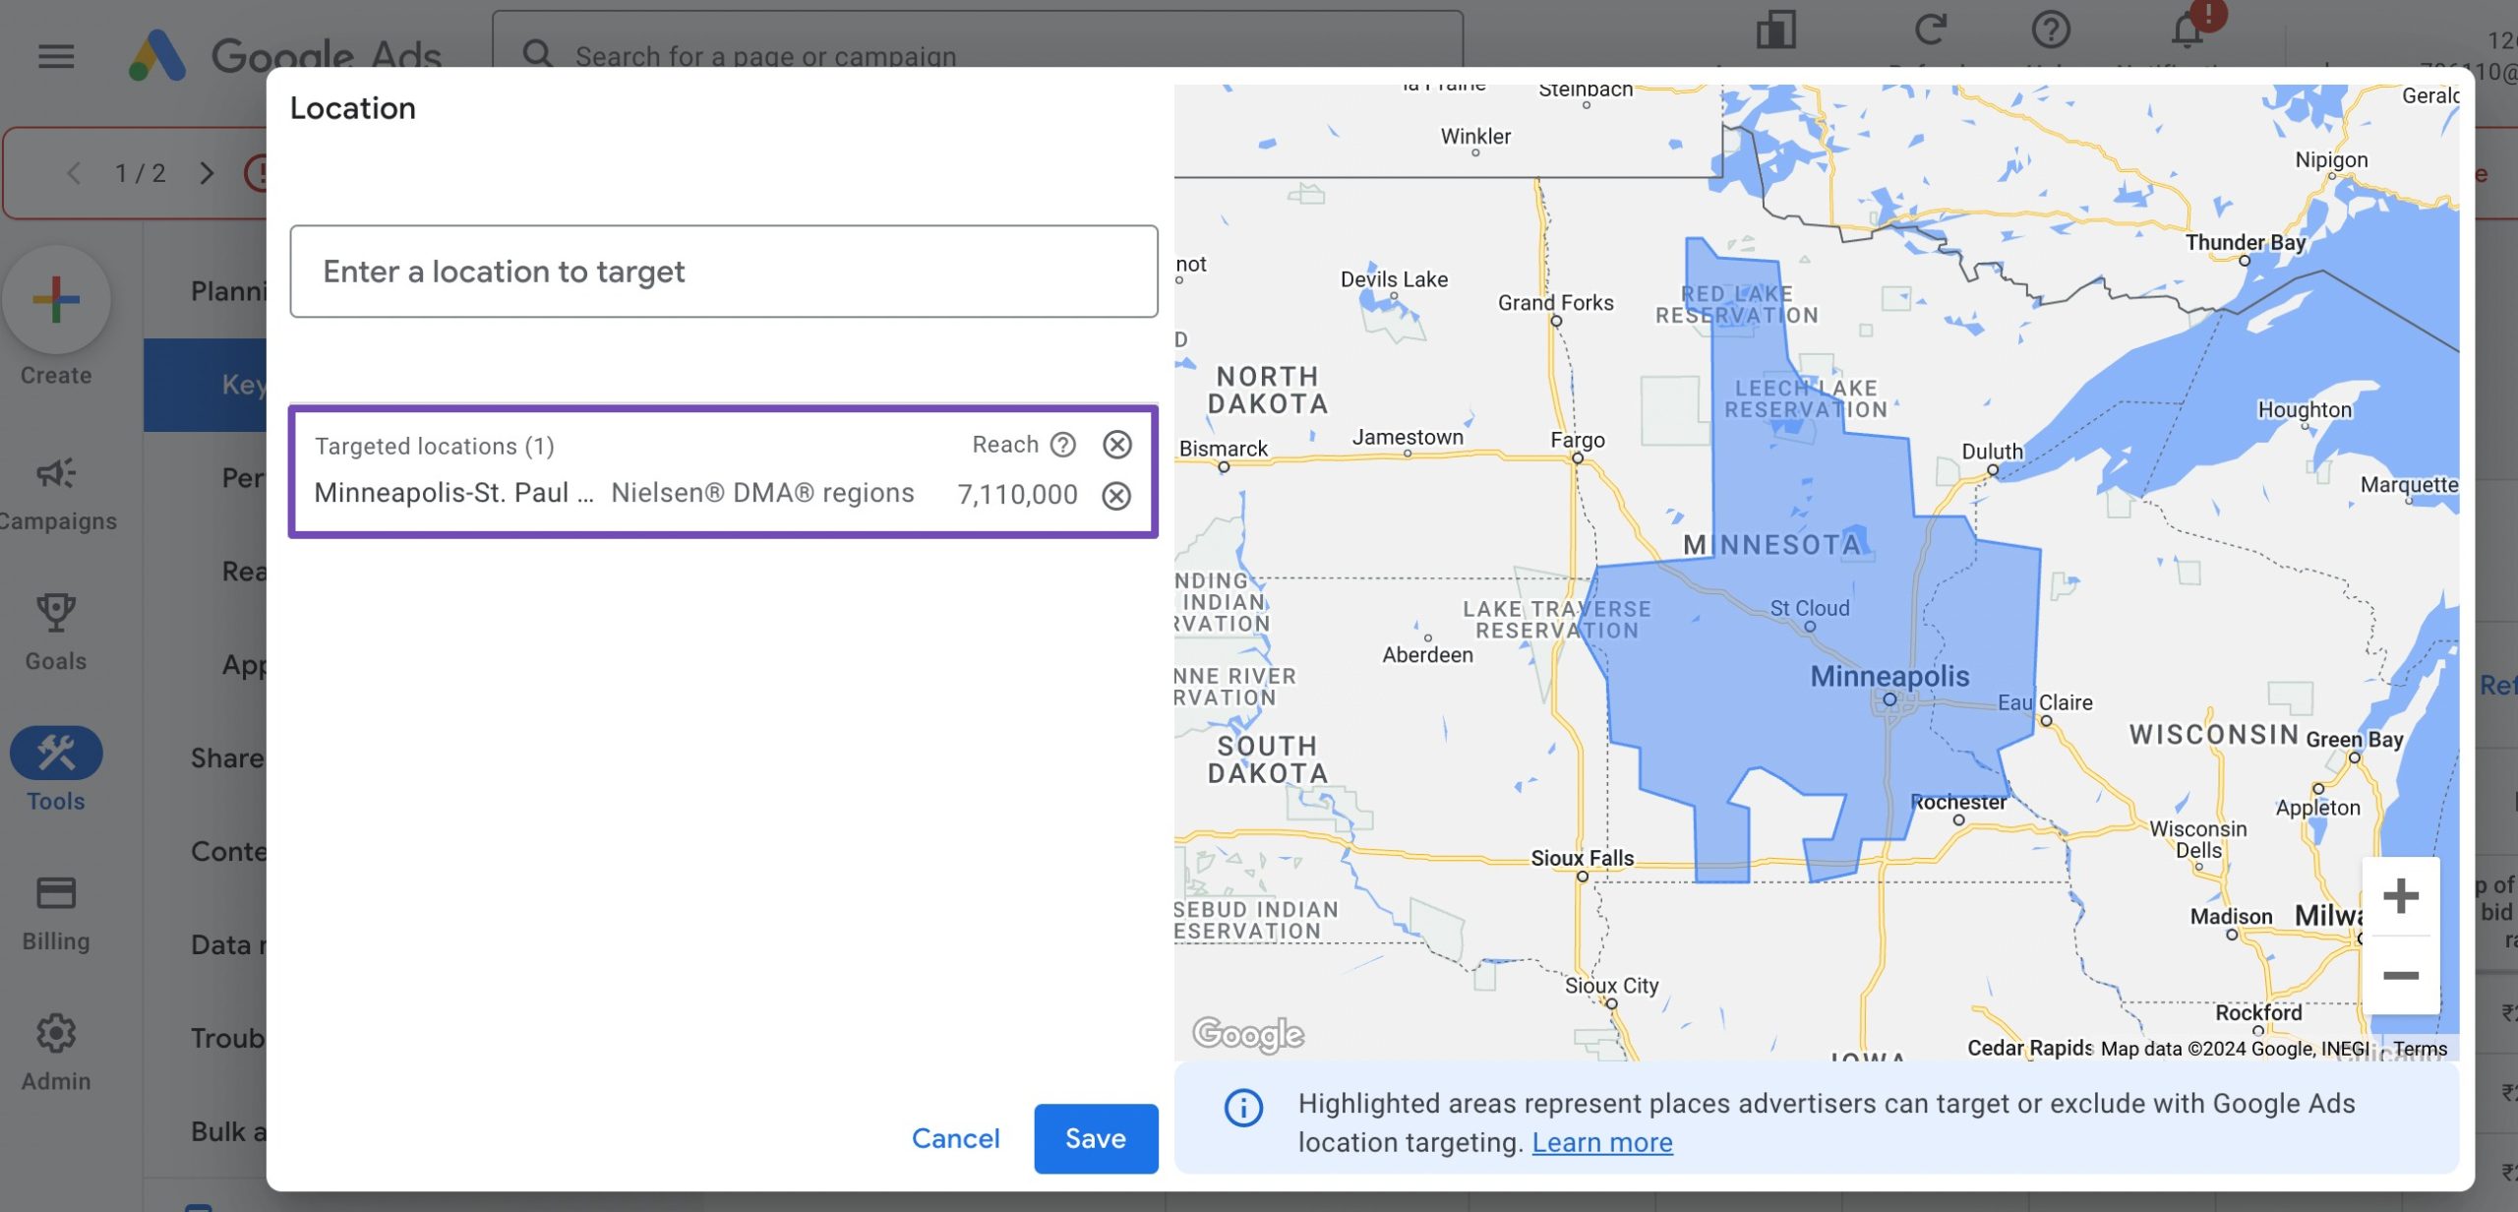Click the Tools wrench icon in sidebar

(x=56, y=750)
